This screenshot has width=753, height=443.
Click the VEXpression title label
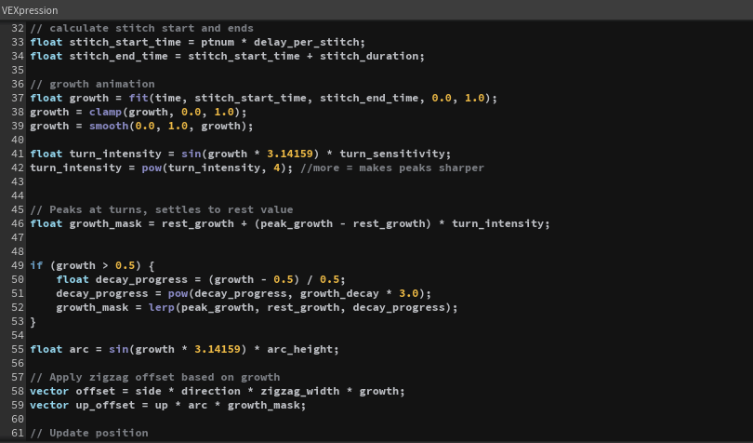[x=30, y=9]
